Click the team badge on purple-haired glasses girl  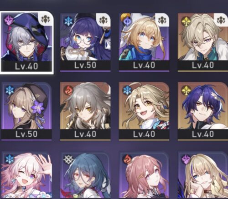(x=104, y=20)
